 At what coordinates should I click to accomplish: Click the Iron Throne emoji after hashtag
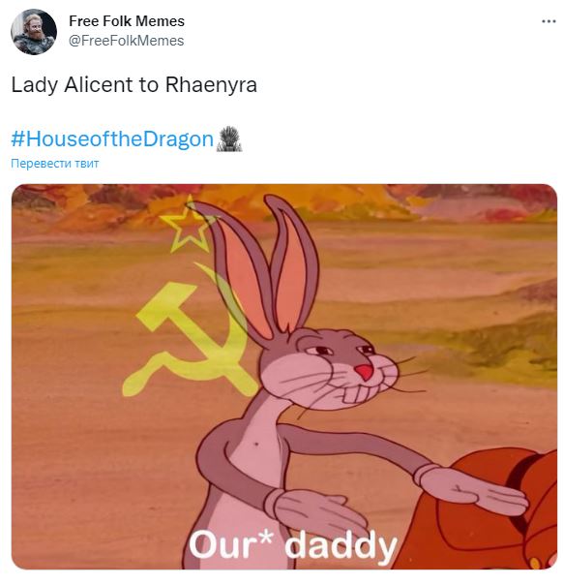coord(228,139)
